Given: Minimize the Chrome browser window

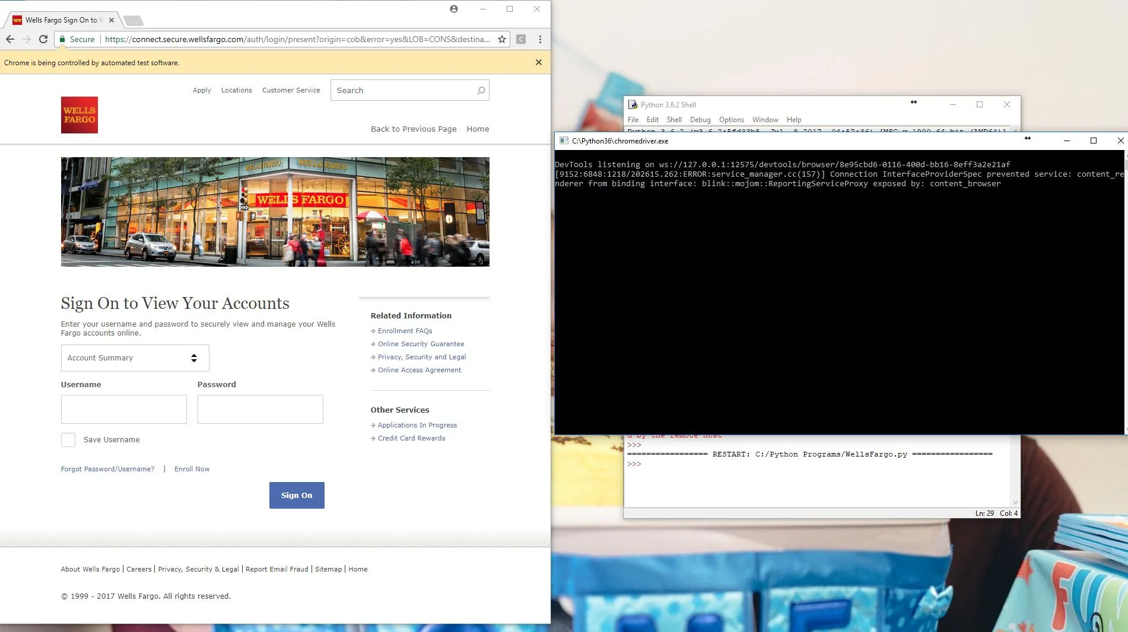Looking at the screenshot, I should tap(483, 9).
